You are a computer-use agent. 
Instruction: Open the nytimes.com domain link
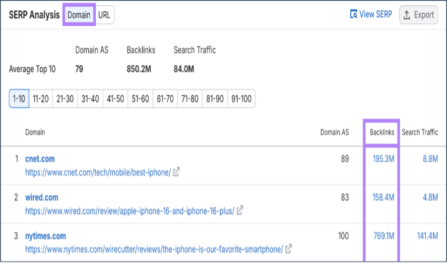coord(46,236)
